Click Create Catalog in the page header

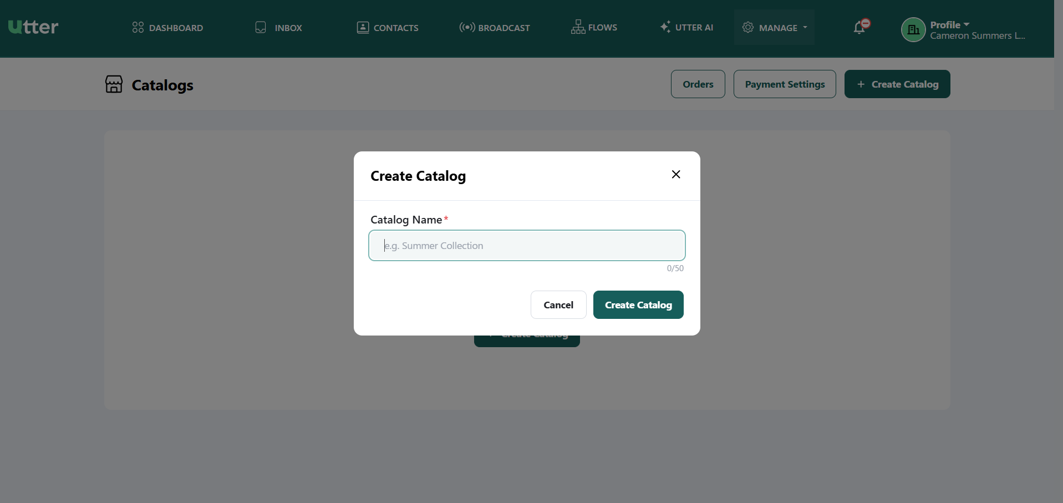coord(897,84)
